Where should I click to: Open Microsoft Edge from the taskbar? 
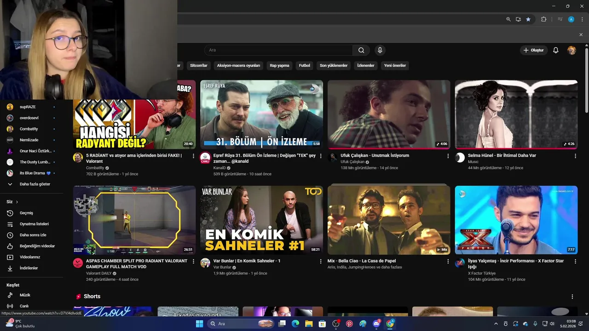295,324
